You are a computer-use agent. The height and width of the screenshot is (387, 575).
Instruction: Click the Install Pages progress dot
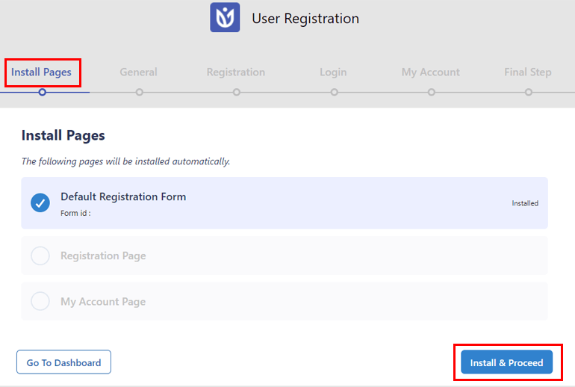click(42, 92)
